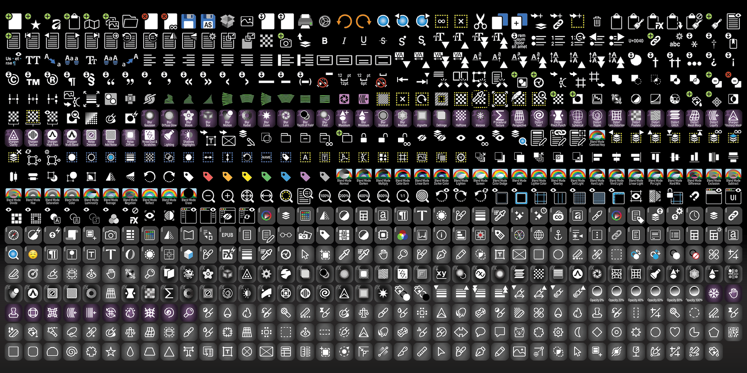This screenshot has width=747, height=373.
Task: Click the trash can Delete icon
Action: [597, 21]
